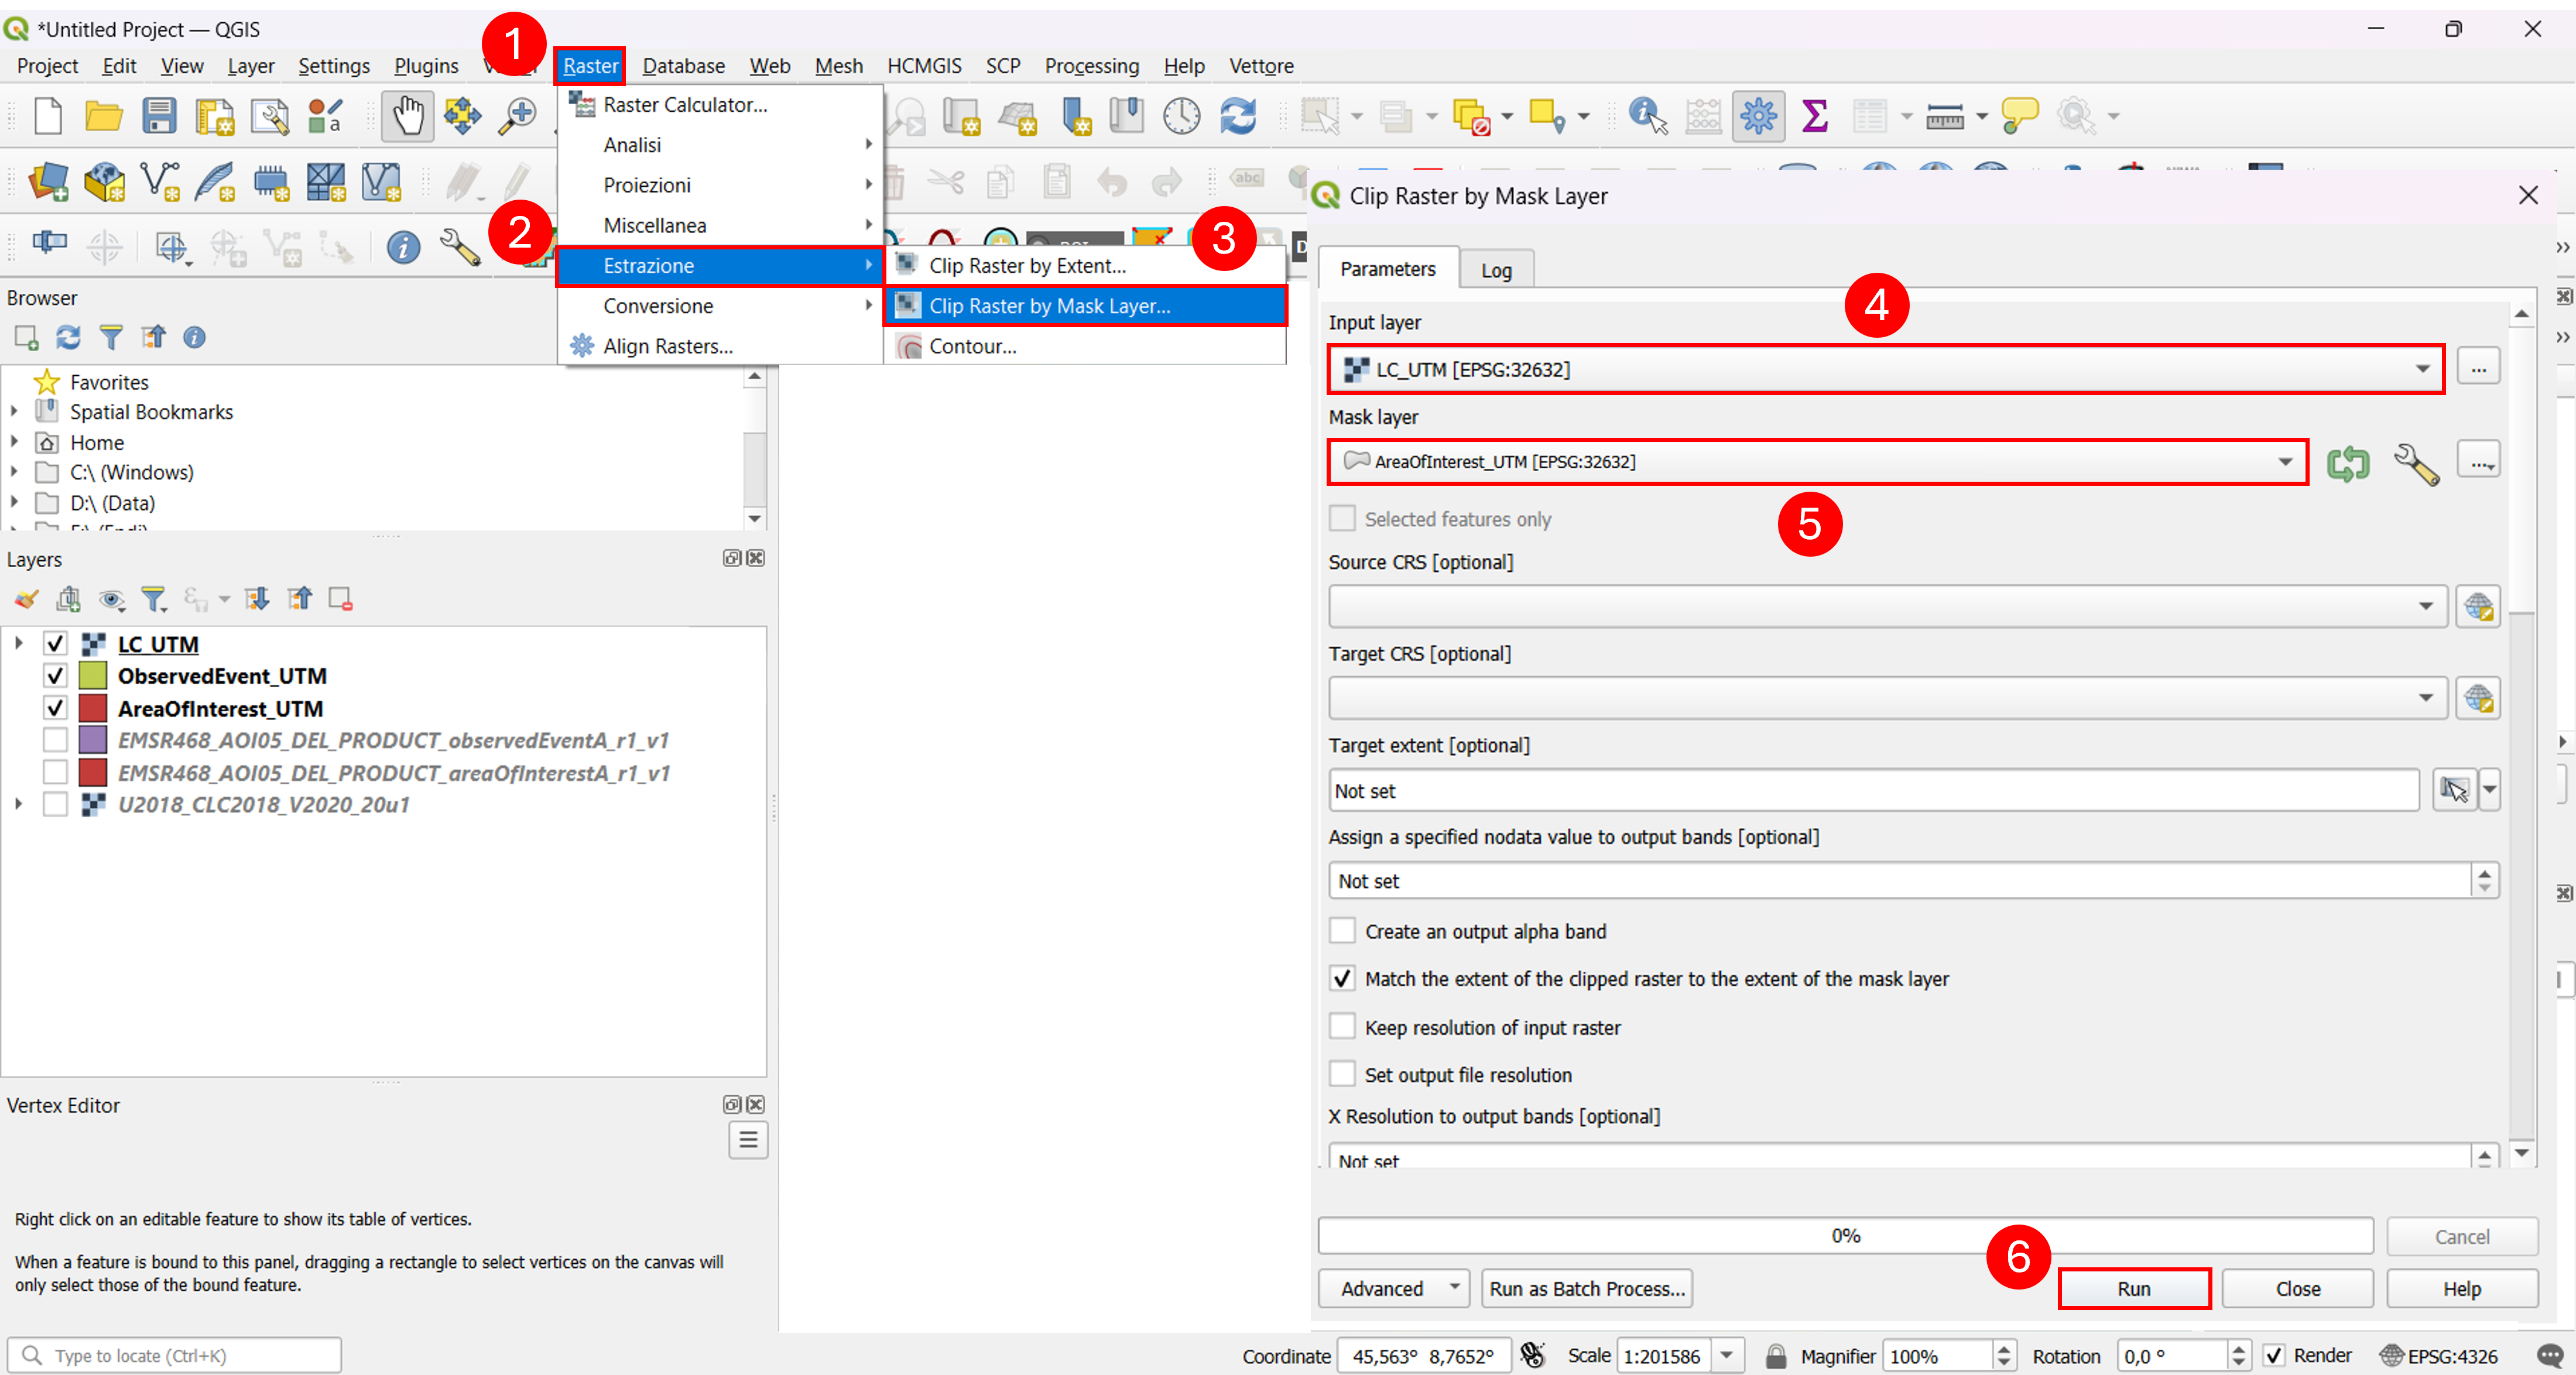Select the Parameters tab
Image resolution: width=2576 pixels, height=1375 pixels.
point(1388,269)
